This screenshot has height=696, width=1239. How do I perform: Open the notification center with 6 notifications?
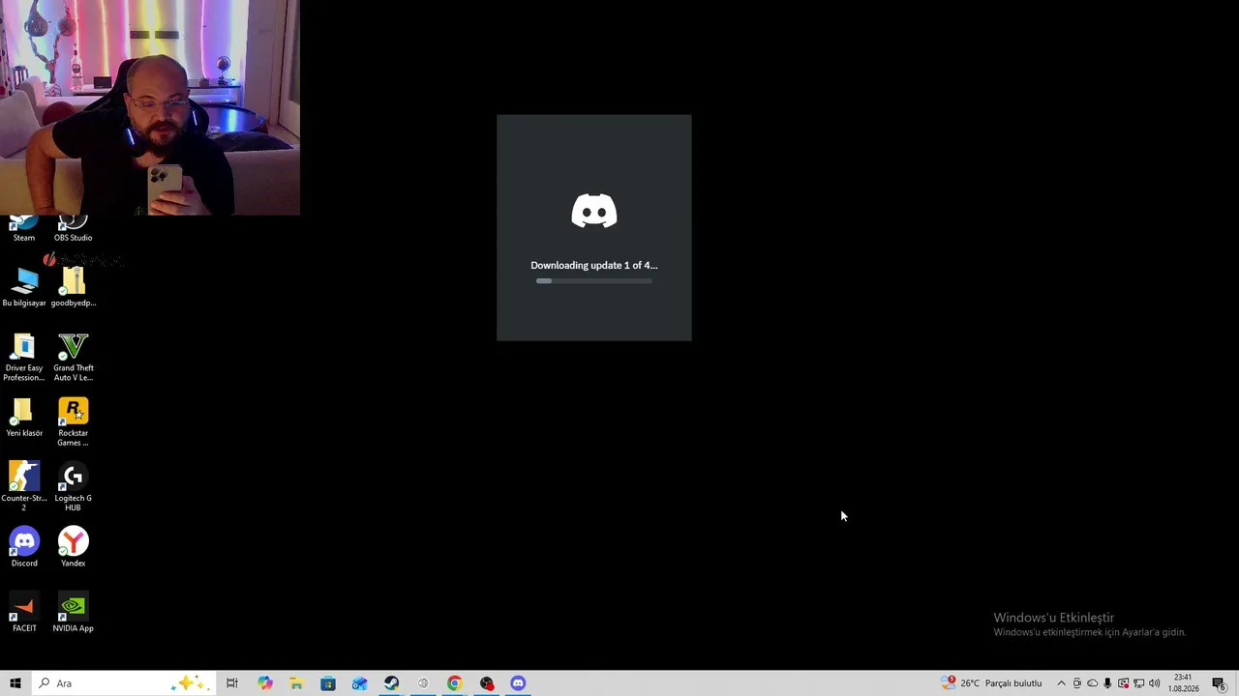1220,683
